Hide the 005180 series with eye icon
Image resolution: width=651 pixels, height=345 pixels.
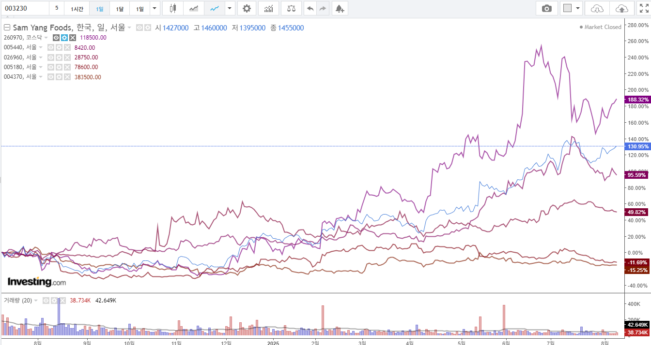coord(50,67)
